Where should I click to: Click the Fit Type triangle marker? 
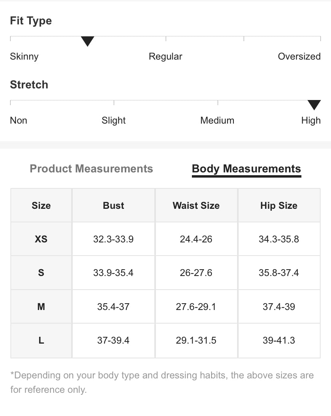(x=87, y=41)
